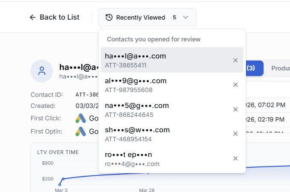
Task: Select contact al•••9@g•••.com from list
Action: 172,85
